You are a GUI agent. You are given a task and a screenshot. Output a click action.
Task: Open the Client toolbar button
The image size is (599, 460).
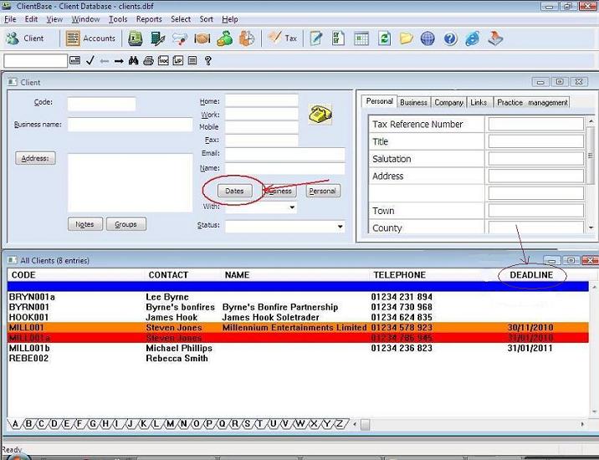(x=25, y=38)
